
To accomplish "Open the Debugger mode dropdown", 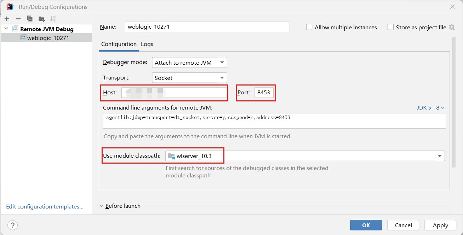I will (x=189, y=63).
